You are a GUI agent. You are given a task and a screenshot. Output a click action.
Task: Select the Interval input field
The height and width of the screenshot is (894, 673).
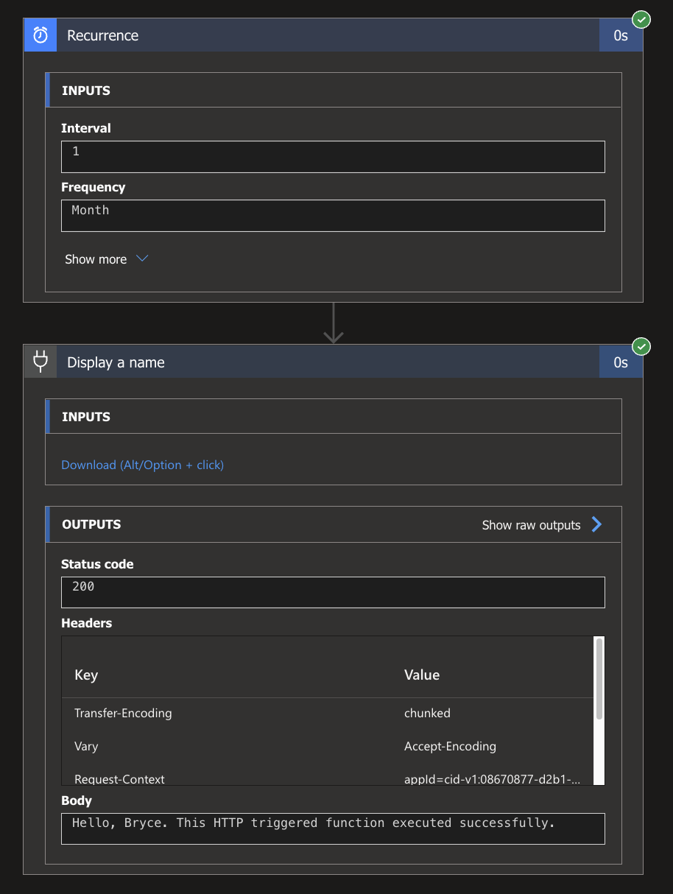[x=333, y=157]
